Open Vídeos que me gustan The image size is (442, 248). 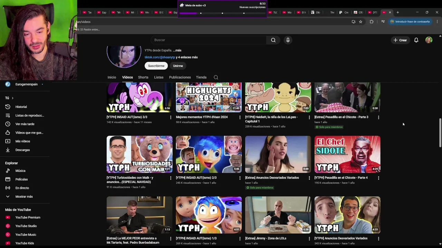tap(29, 133)
